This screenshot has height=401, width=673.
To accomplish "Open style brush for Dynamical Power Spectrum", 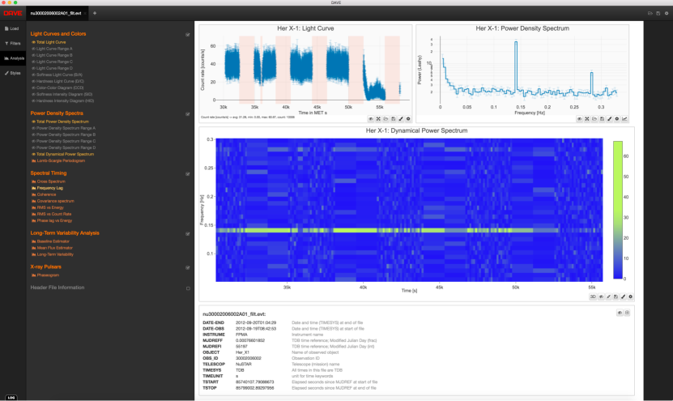I will tap(624, 296).
